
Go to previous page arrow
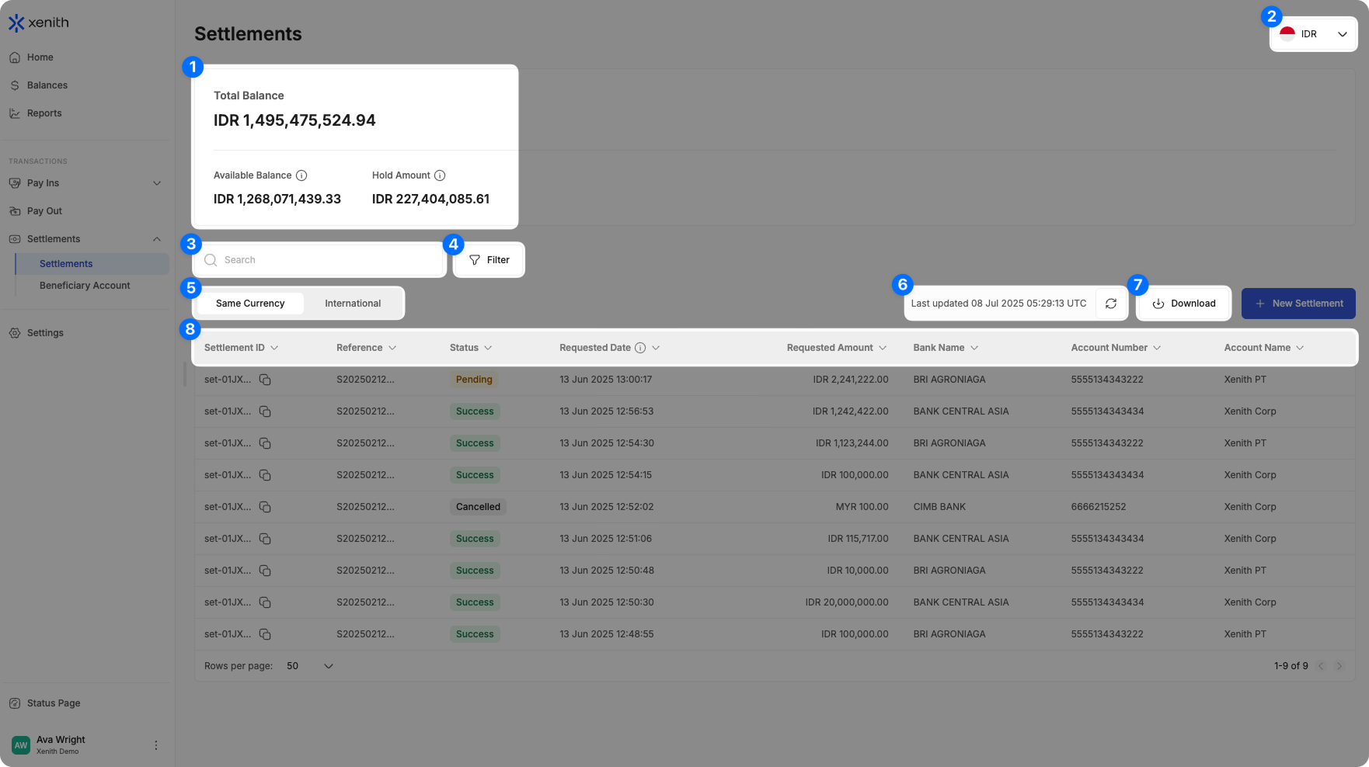coord(1321,666)
